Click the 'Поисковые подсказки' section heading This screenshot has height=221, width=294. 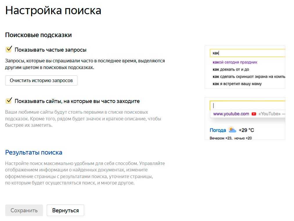(38, 35)
